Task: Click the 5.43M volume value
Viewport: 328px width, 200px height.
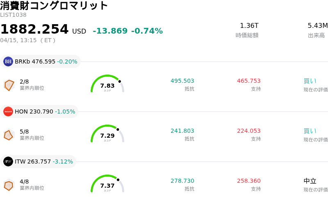Action: tap(317, 26)
